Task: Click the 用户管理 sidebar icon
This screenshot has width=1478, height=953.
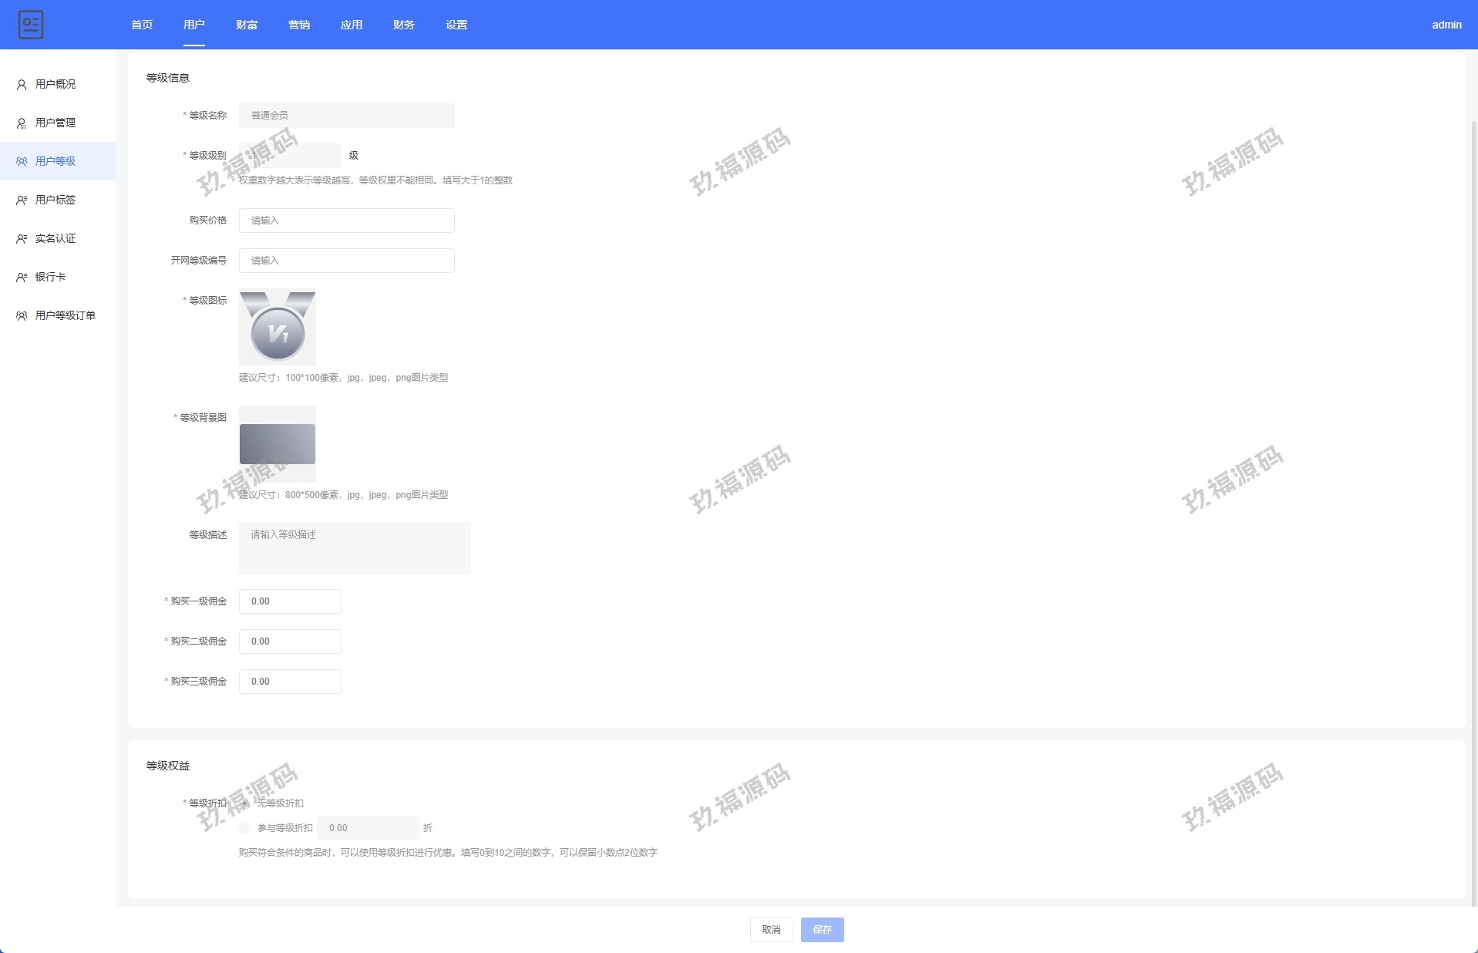Action: pos(22,123)
